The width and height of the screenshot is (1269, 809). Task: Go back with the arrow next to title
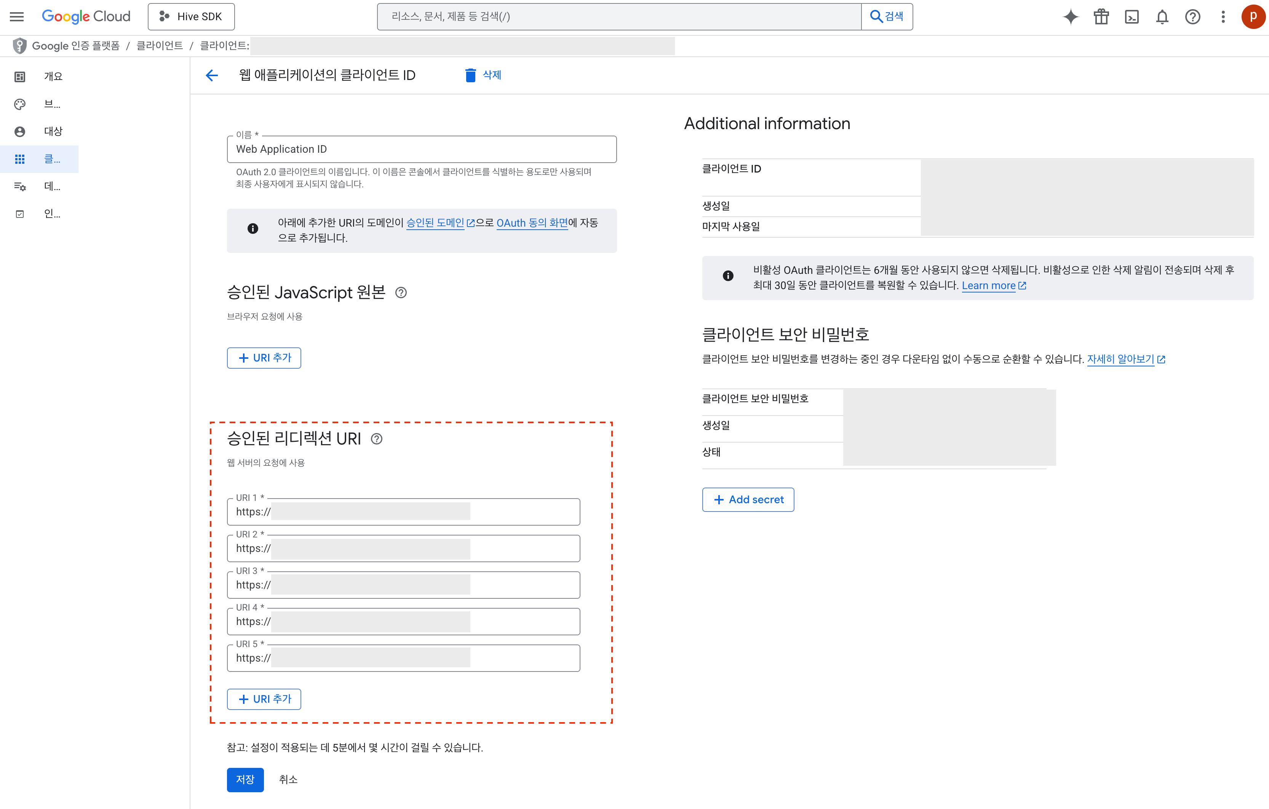pos(211,75)
